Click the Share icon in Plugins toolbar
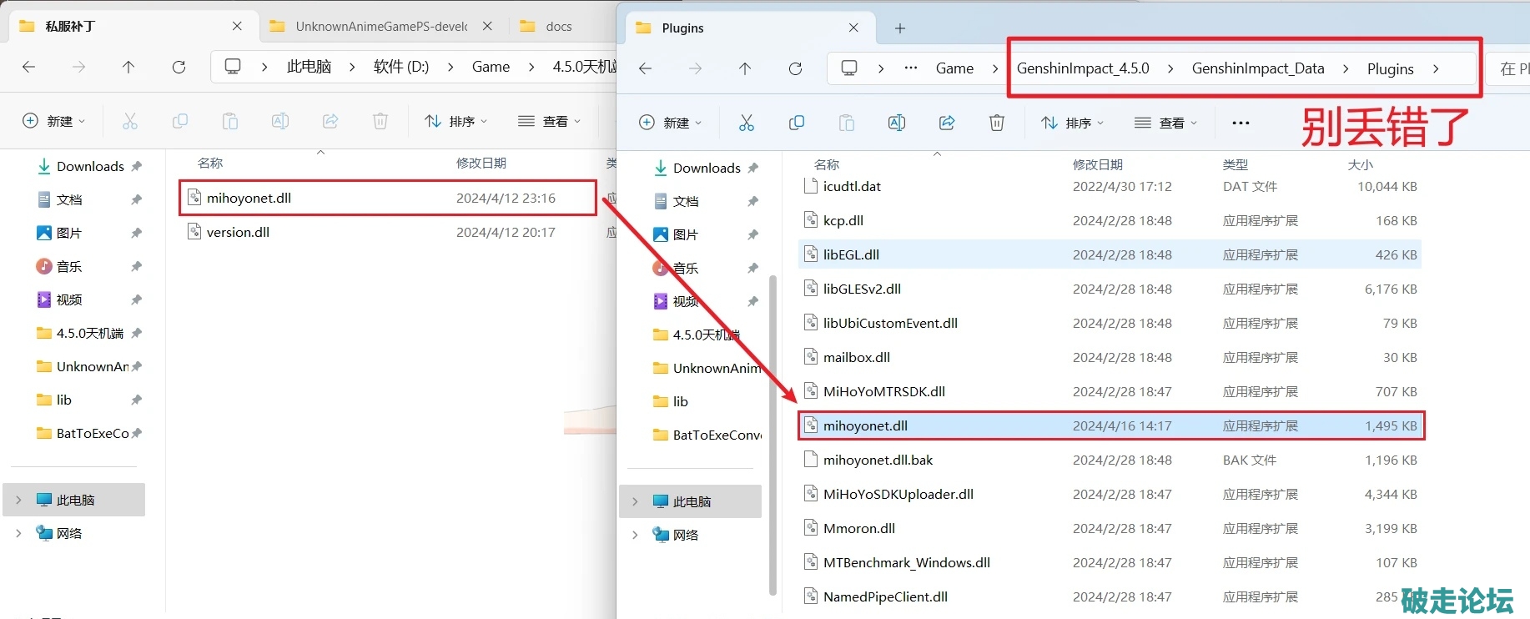The height and width of the screenshot is (619, 1530). (947, 123)
